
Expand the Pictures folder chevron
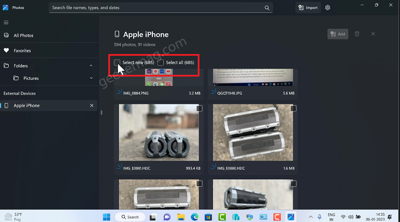pyautogui.click(x=91, y=78)
